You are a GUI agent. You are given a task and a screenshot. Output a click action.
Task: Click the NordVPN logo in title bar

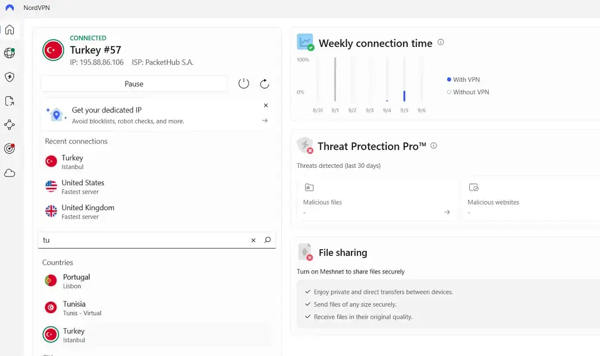tap(10, 8)
